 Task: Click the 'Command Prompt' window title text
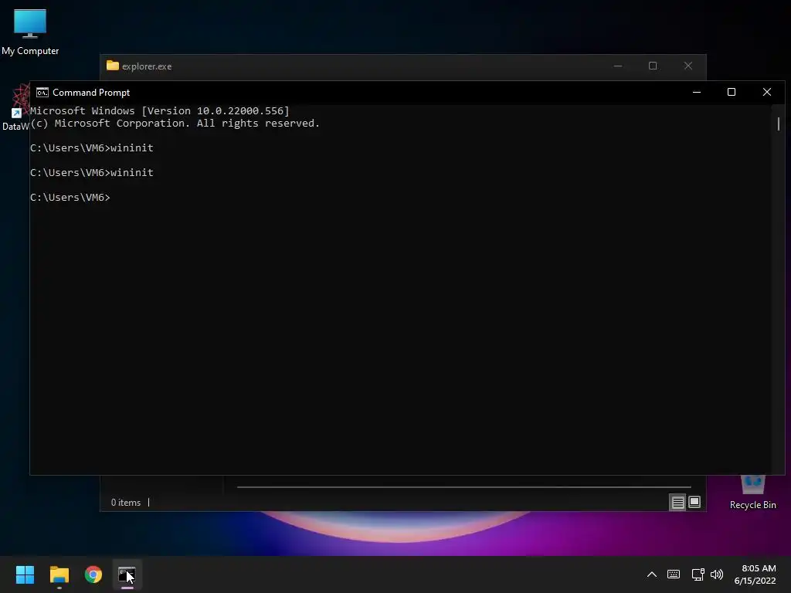91,93
